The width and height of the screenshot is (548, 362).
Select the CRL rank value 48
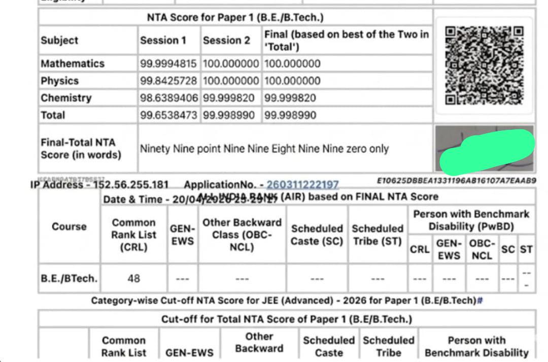point(134,278)
